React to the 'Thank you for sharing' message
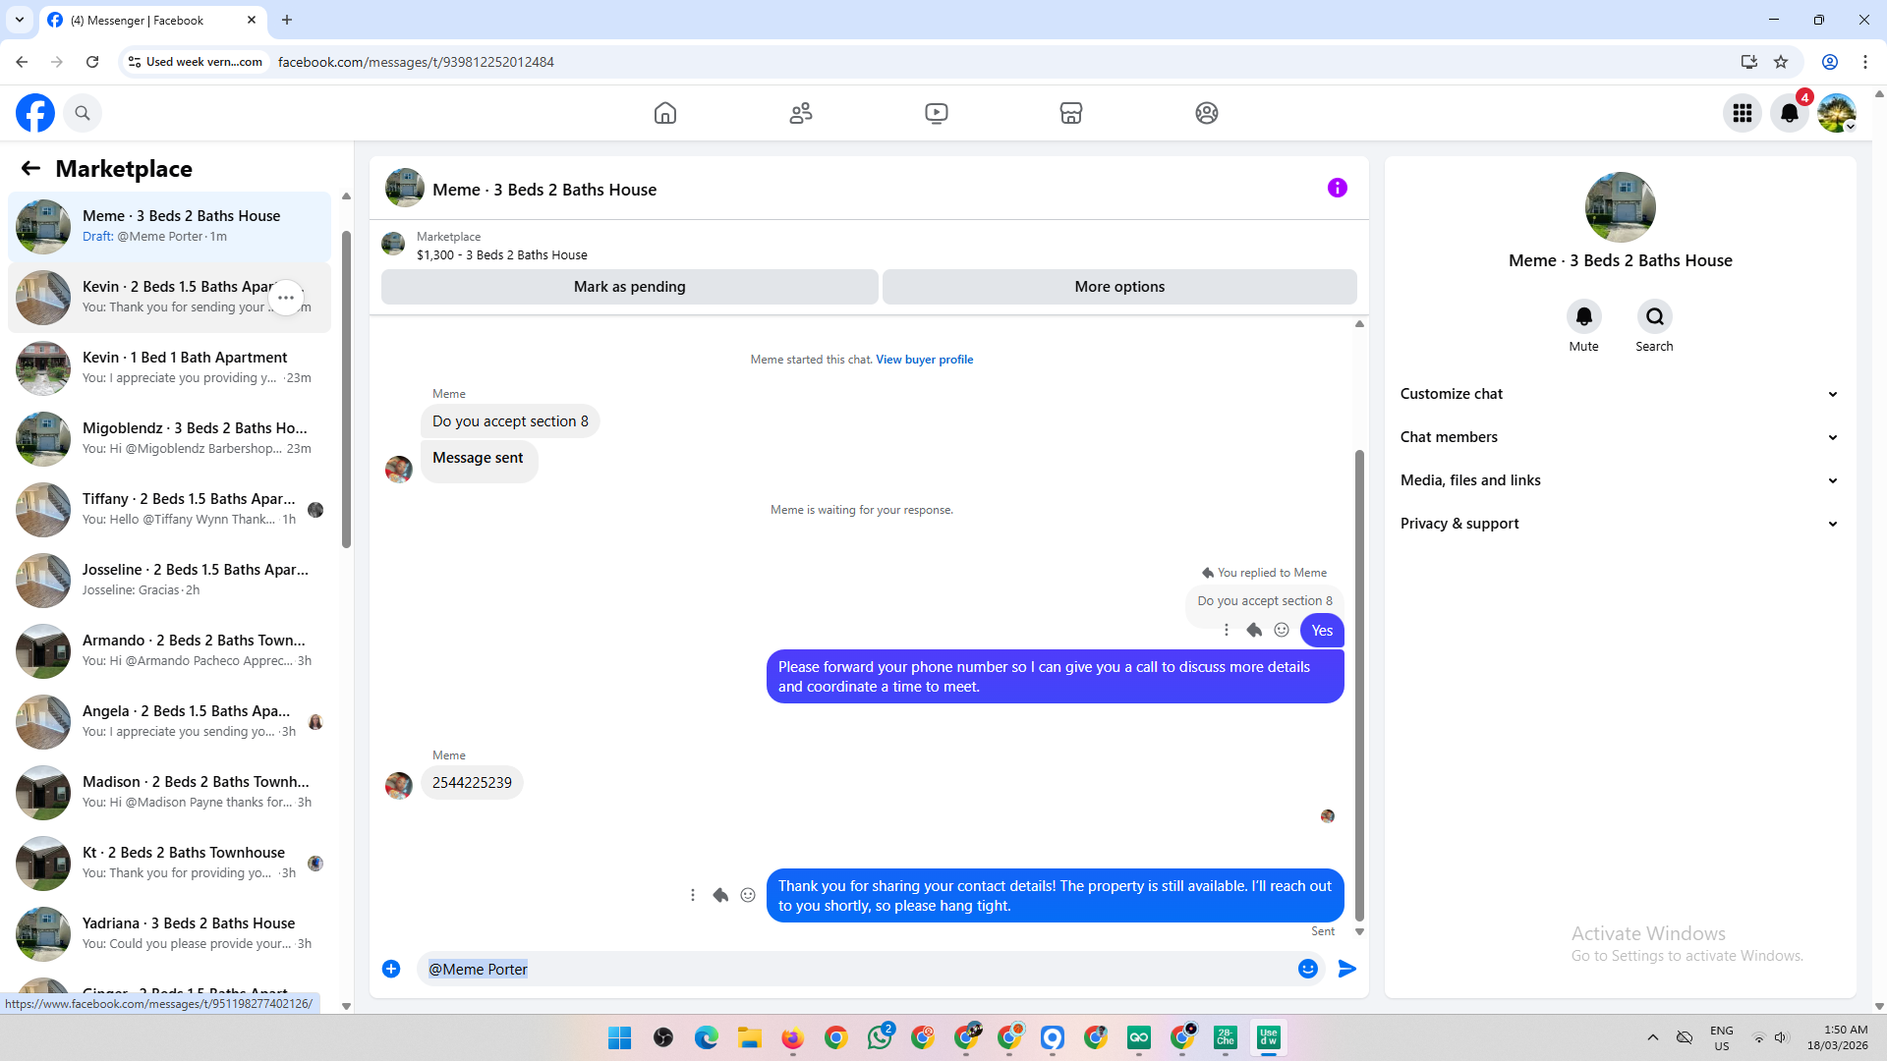 [748, 895]
